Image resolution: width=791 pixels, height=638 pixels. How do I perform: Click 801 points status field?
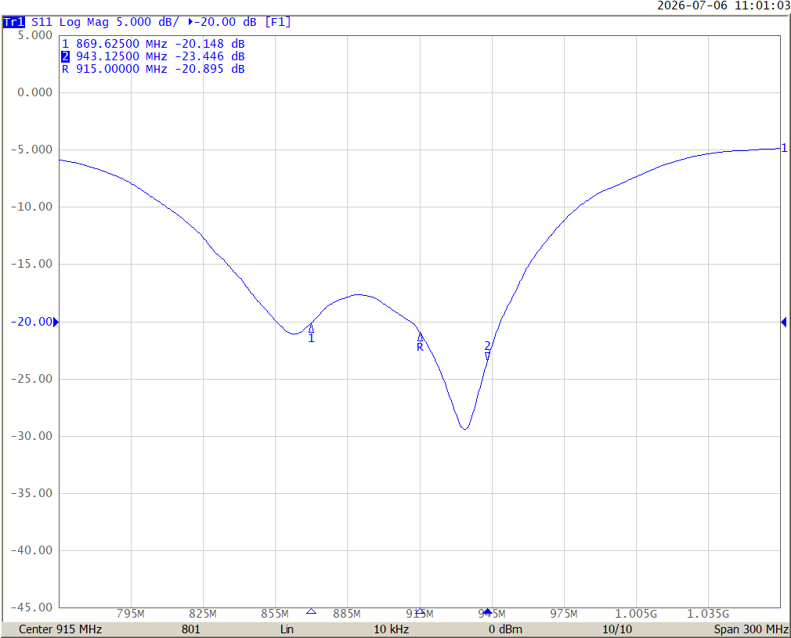[190, 629]
